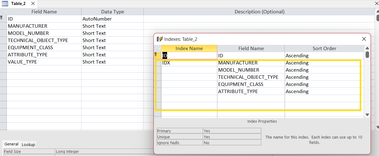Image resolution: width=379 pixels, height=156 pixels.
Task: Click the Table_2 tab icon
Action: pyautogui.click(x=5, y=4)
